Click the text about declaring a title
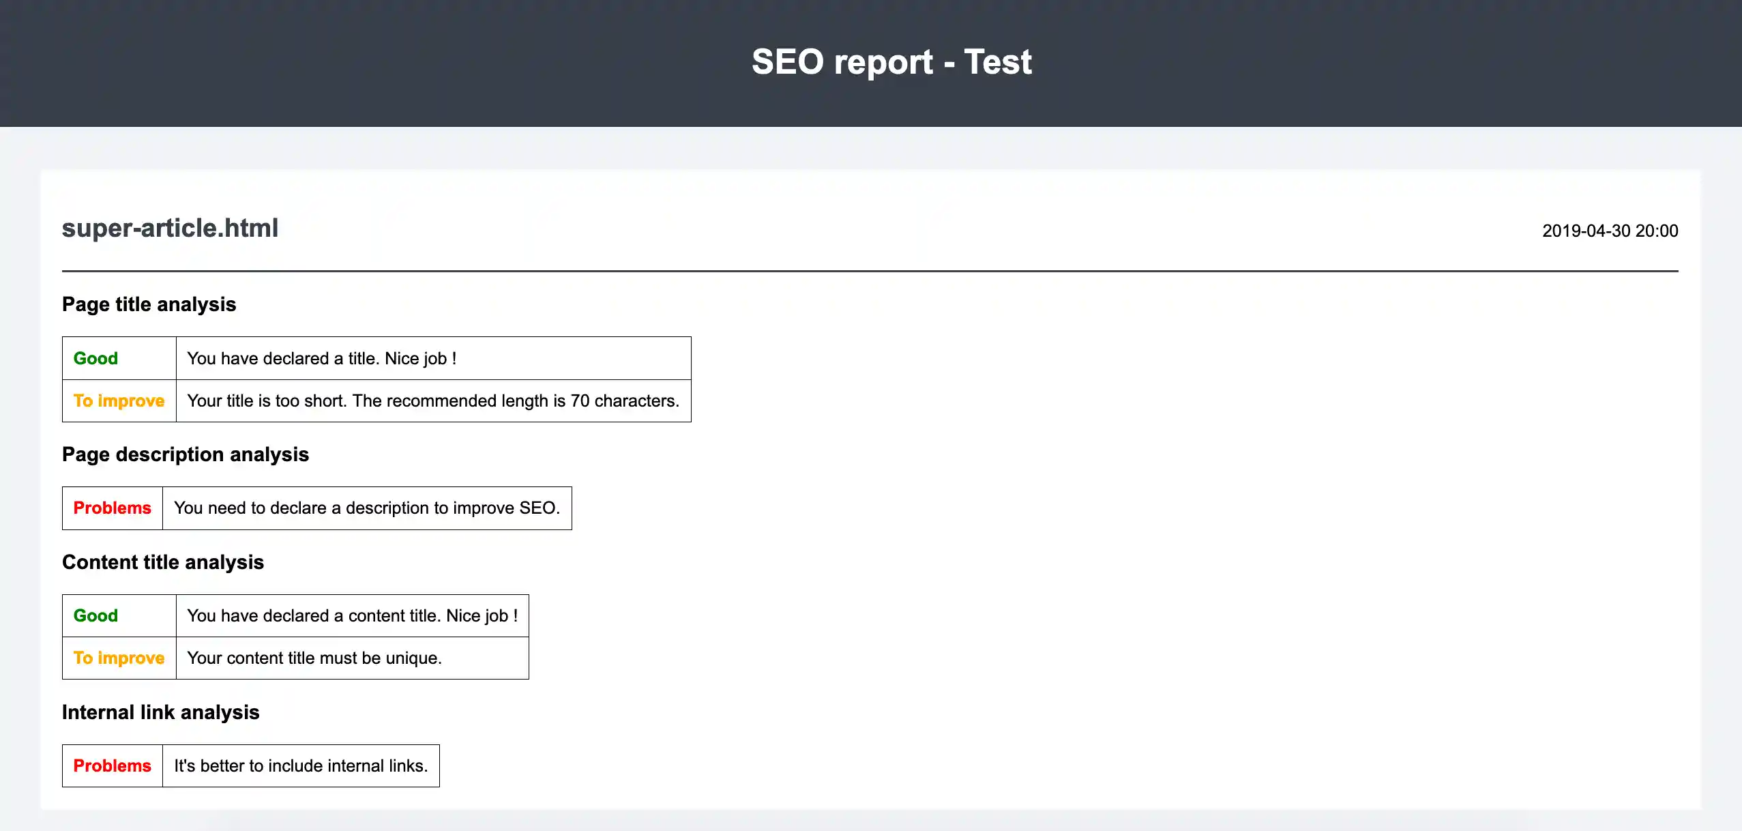Screen dimensions: 1742x831 [x=322, y=358]
